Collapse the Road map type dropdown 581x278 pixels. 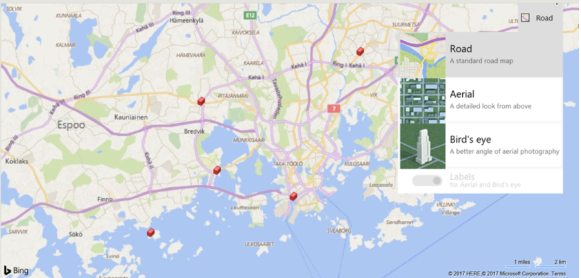(x=539, y=18)
